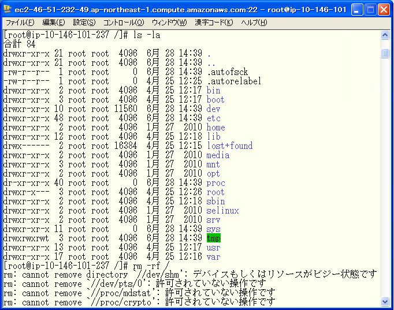Viewport: 394px width, 310px height.
Task: Open the 設定(S) menu
Action: pos(84,23)
